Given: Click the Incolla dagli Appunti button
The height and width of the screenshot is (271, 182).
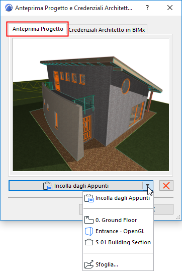Looking at the screenshot, I should (76, 186).
